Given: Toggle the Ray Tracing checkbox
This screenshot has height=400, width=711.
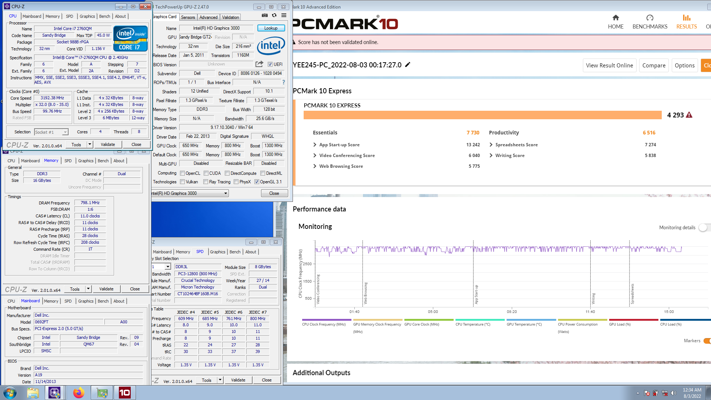Looking at the screenshot, I should click(x=206, y=182).
